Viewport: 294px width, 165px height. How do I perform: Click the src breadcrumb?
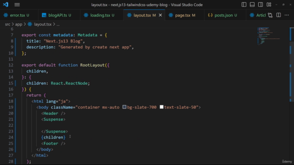[7, 24]
